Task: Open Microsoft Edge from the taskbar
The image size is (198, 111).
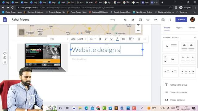Action: click(x=86, y=108)
